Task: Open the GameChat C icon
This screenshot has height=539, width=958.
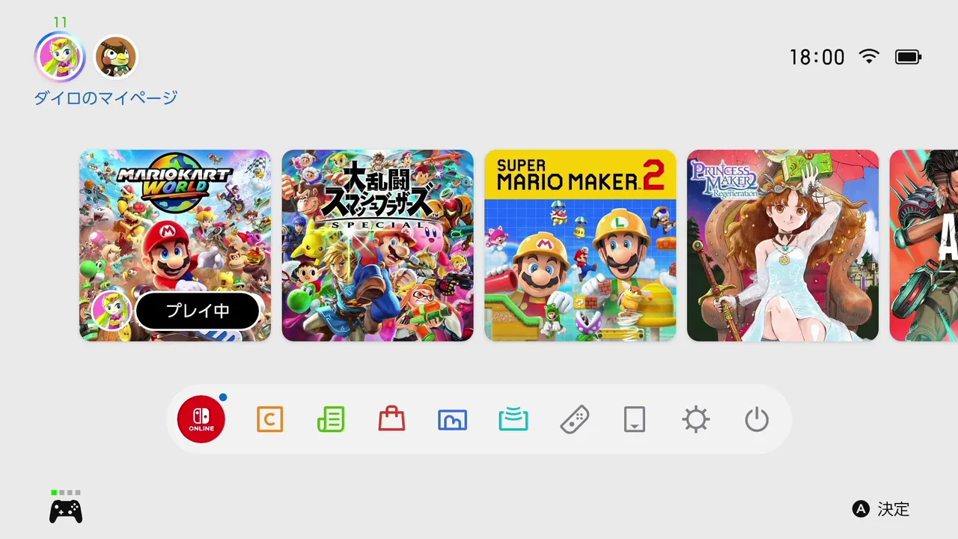Action: [x=269, y=419]
